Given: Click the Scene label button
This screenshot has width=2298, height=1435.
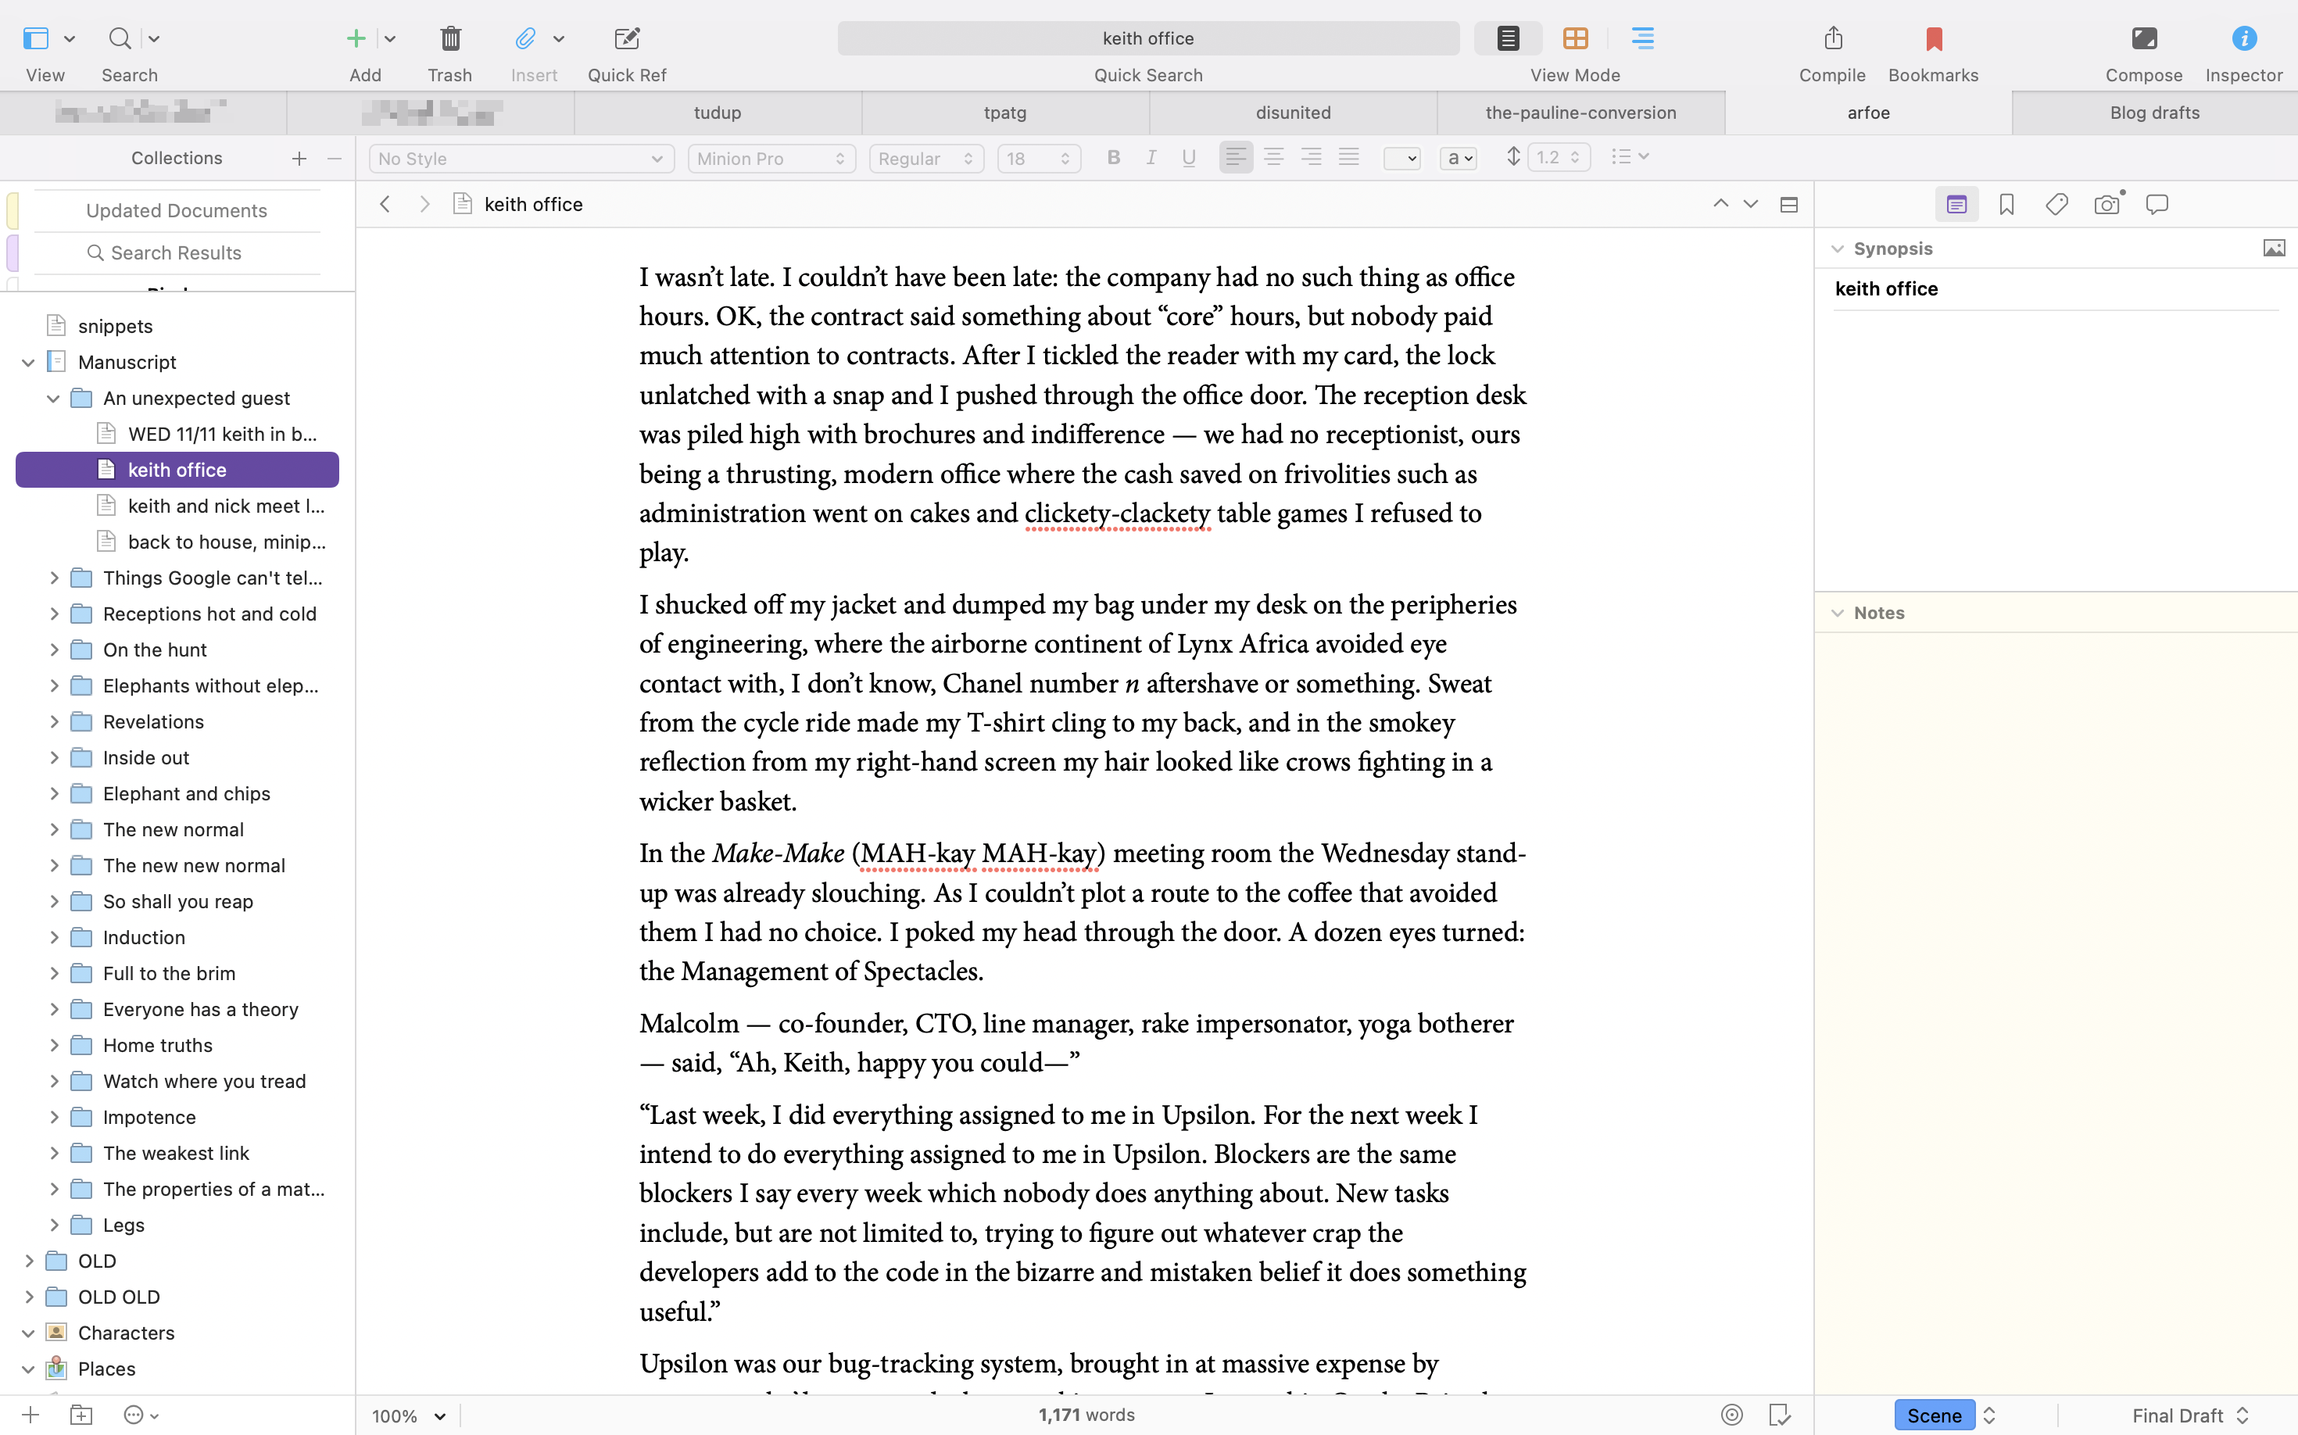Looking at the screenshot, I should pos(1934,1415).
